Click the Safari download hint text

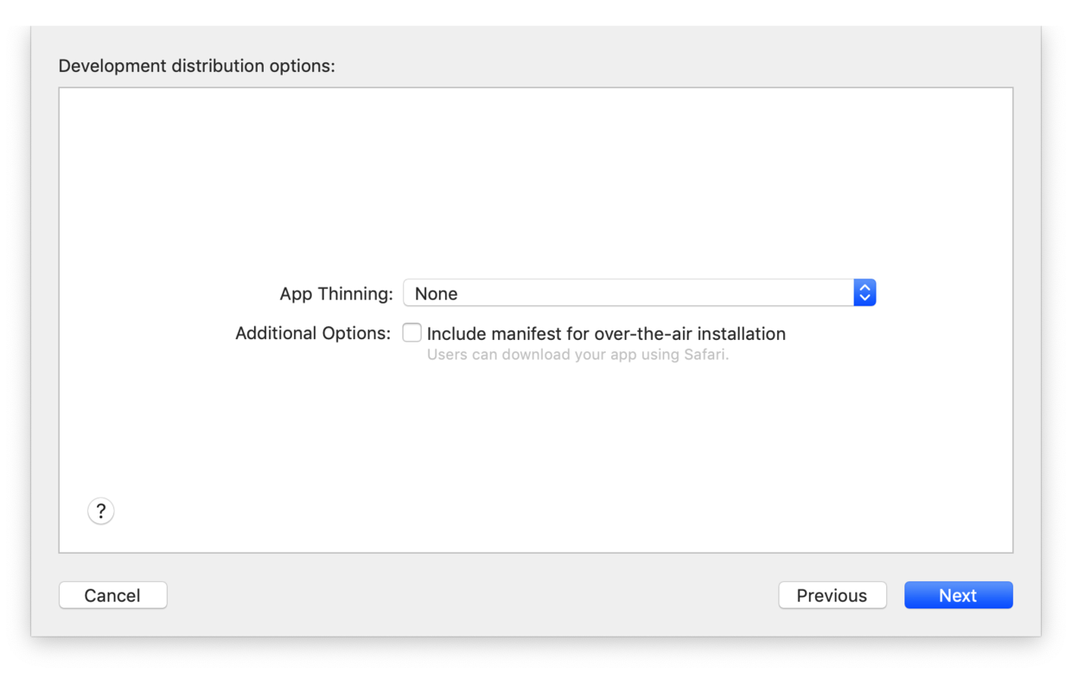click(577, 355)
